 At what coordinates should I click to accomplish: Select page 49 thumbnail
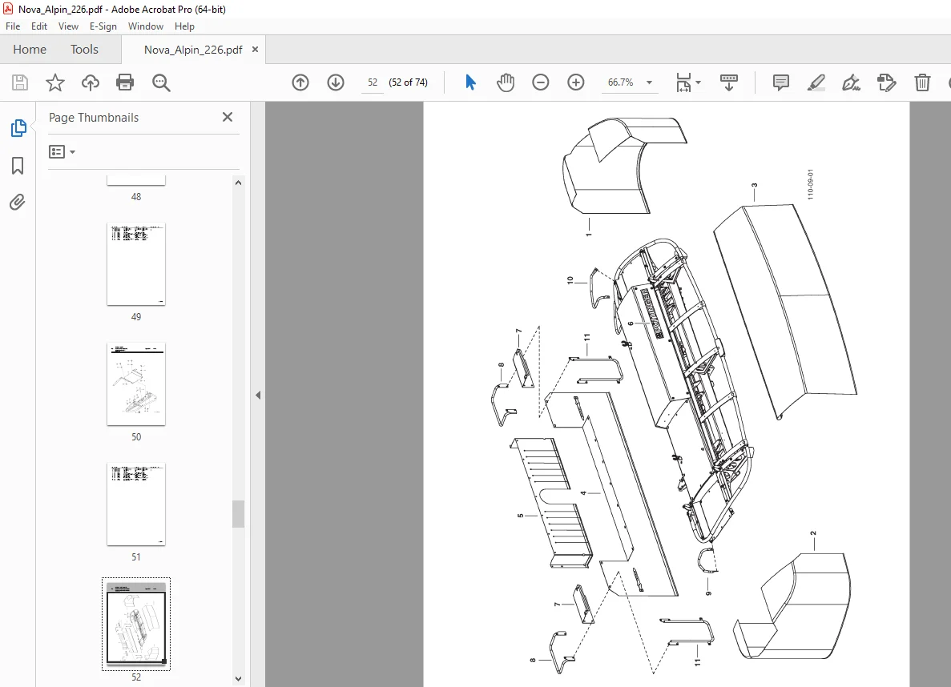click(x=136, y=263)
